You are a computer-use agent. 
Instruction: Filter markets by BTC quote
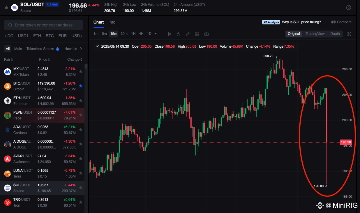tap(50, 36)
